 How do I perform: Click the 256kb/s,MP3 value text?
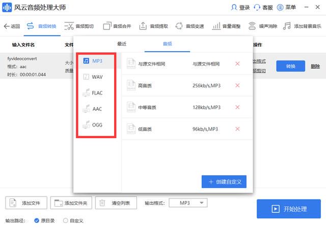pos(206,86)
